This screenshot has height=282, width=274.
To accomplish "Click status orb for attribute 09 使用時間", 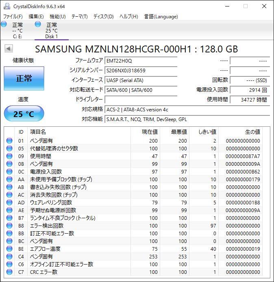I will [x=9, y=156].
